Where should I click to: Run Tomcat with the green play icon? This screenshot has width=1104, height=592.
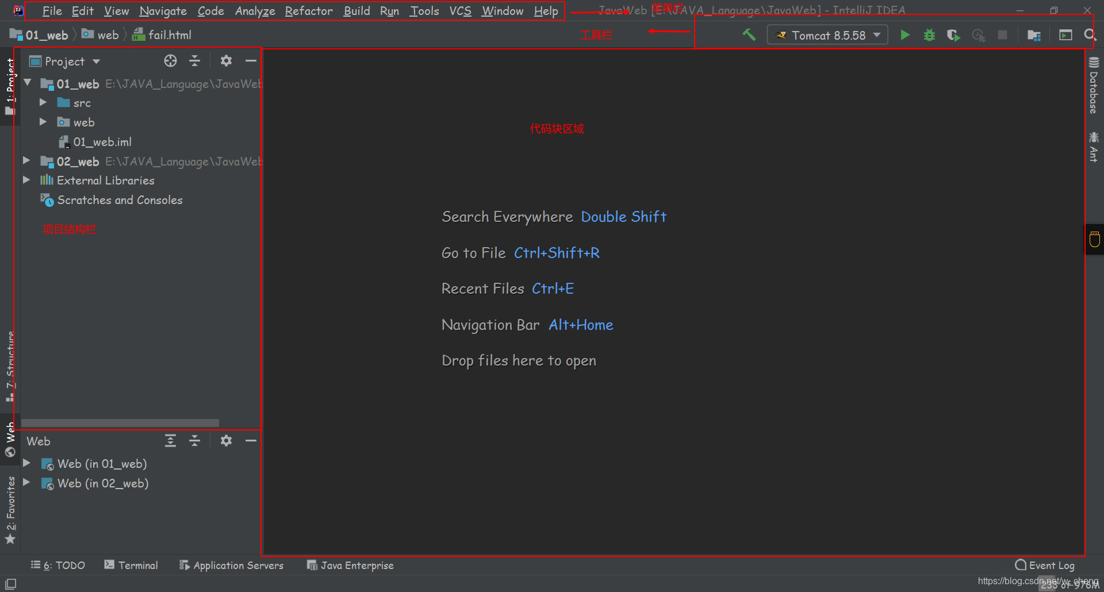click(905, 35)
